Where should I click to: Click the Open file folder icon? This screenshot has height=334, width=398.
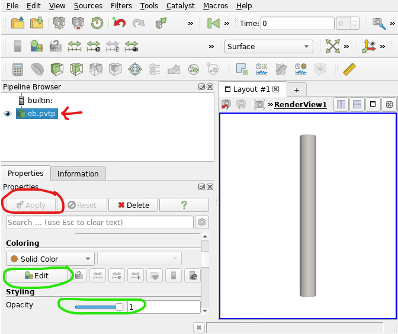[18, 23]
